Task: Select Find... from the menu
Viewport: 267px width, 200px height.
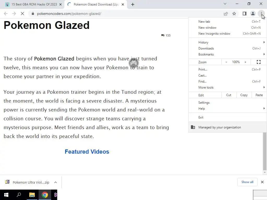Action: pyautogui.click(x=227, y=82)
